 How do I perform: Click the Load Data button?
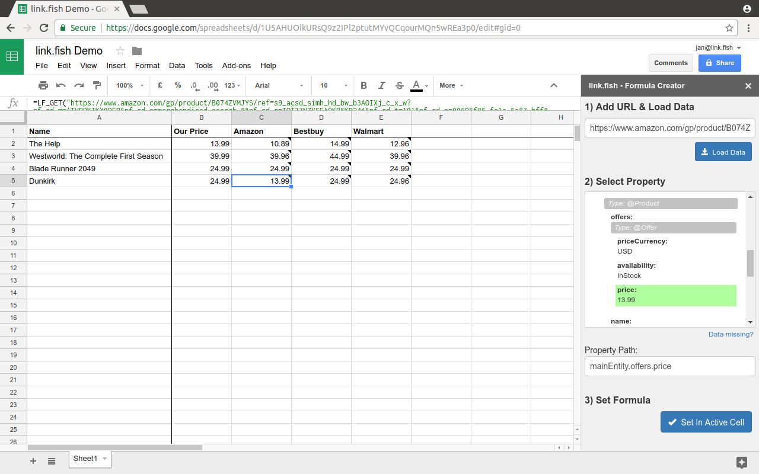pyautogui.click(x=723, y=152)
